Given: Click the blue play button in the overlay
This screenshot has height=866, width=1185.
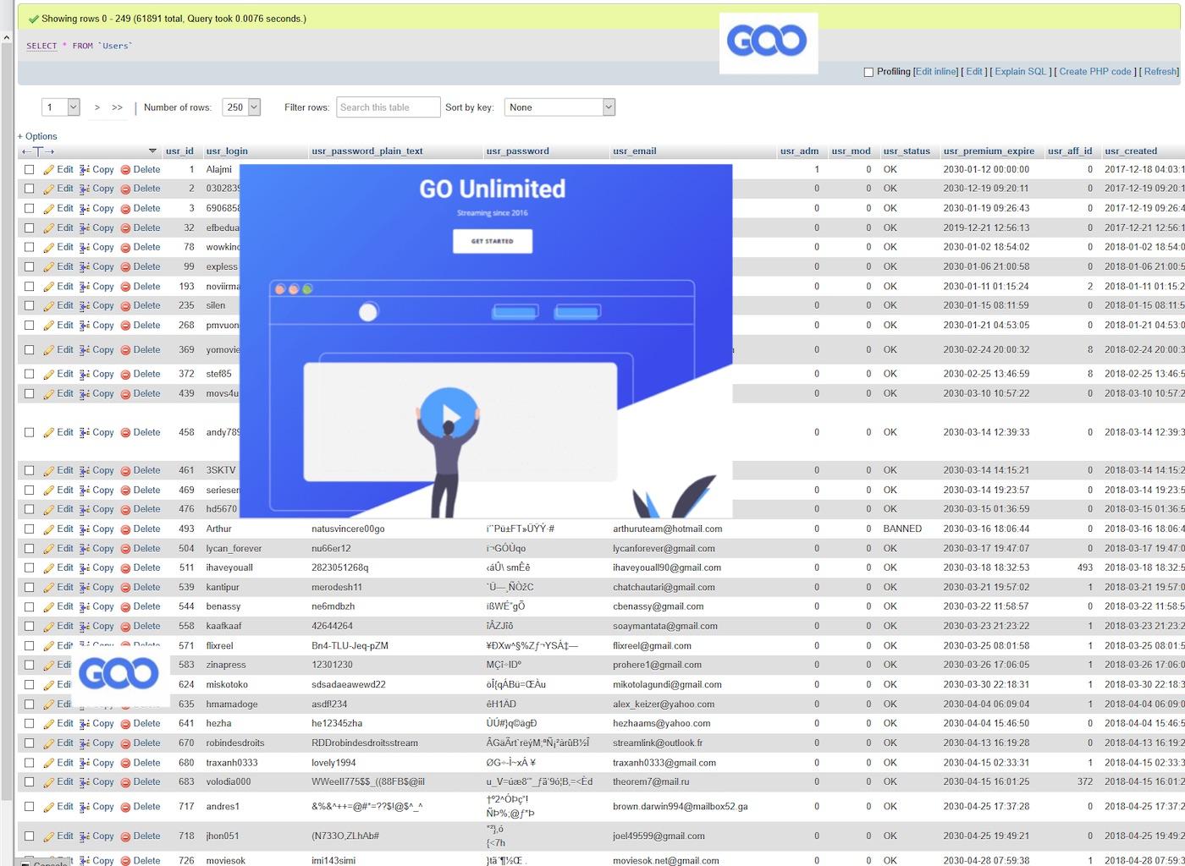Looking at the screenshot, I should [449, 414].
